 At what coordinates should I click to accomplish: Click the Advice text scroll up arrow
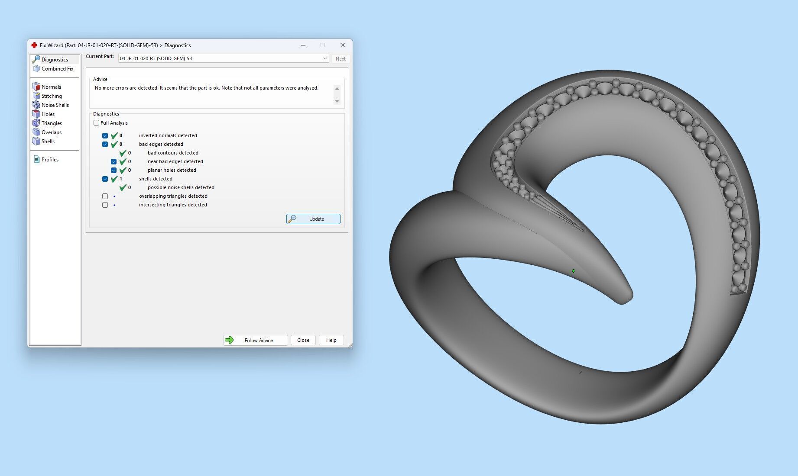337,89
